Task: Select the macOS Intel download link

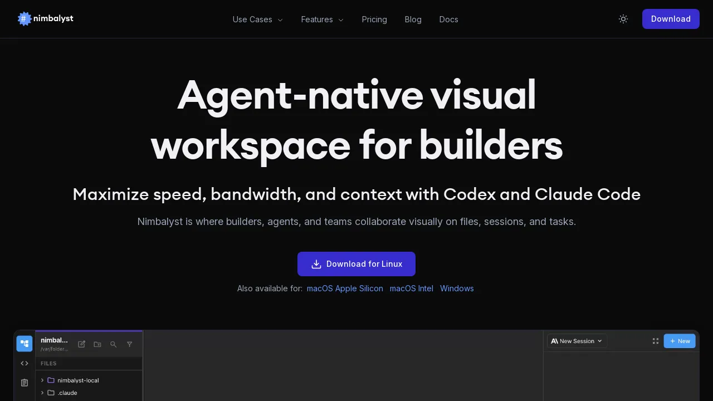Action: (x=412, y=288)
